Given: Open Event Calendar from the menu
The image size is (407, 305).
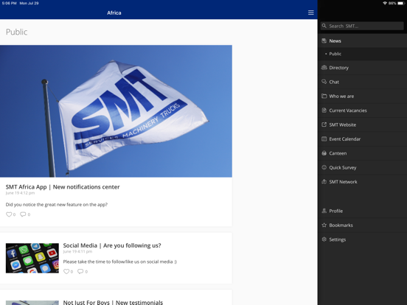Looking at the screenshot, I should pos(362,139).
